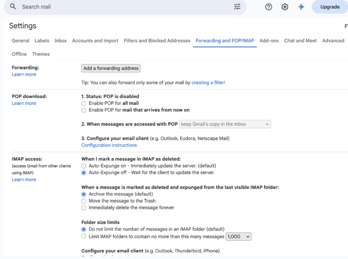Open the 1,000 messages limit dropdown
The height and width of the screenshot is (259, 348).
(x=238, y=237)
